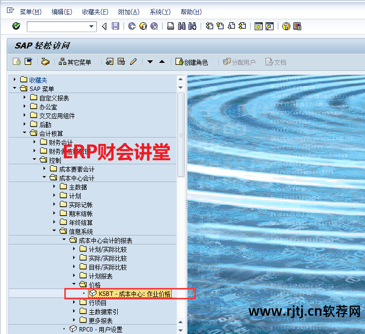The width and height of the screenshot is (365, 334).
Task: Click the Change favorites pencil icon
Action: pos(133,62)
